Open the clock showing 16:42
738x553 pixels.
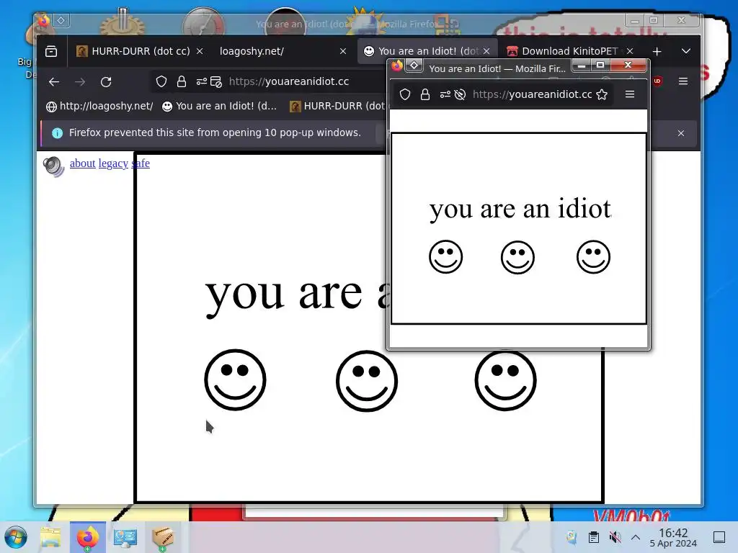pyautogui.click(x=673, y=537)
